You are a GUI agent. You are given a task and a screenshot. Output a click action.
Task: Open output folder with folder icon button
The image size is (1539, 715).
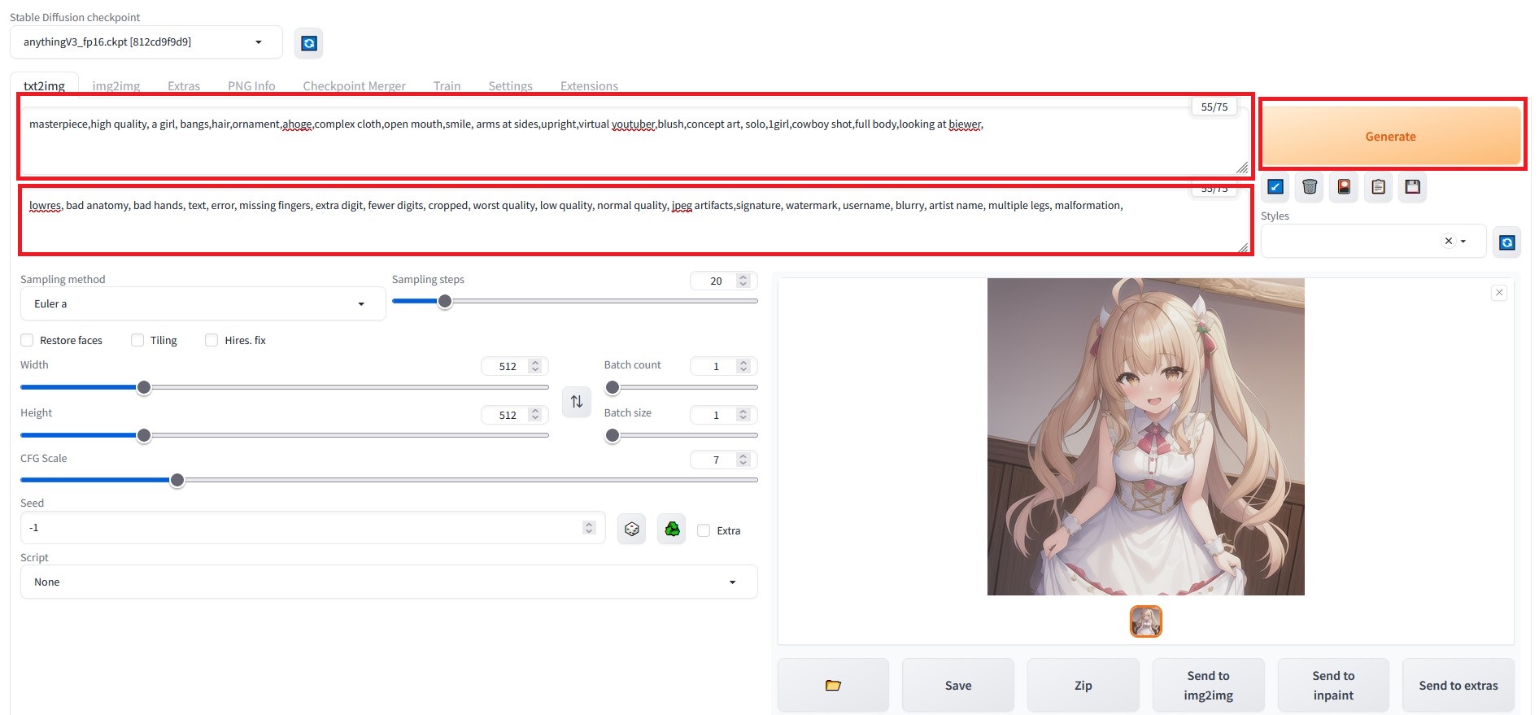pos(833,685)
